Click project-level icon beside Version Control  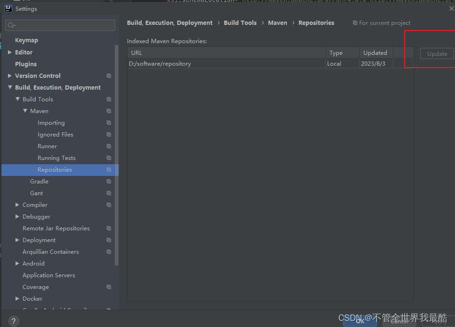tap(109, 76)
